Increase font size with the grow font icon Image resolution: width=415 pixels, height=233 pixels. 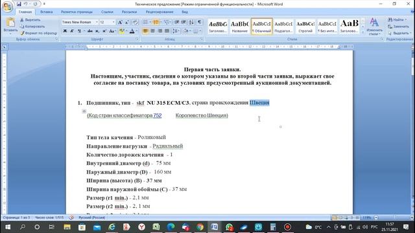tap(120, 23)
